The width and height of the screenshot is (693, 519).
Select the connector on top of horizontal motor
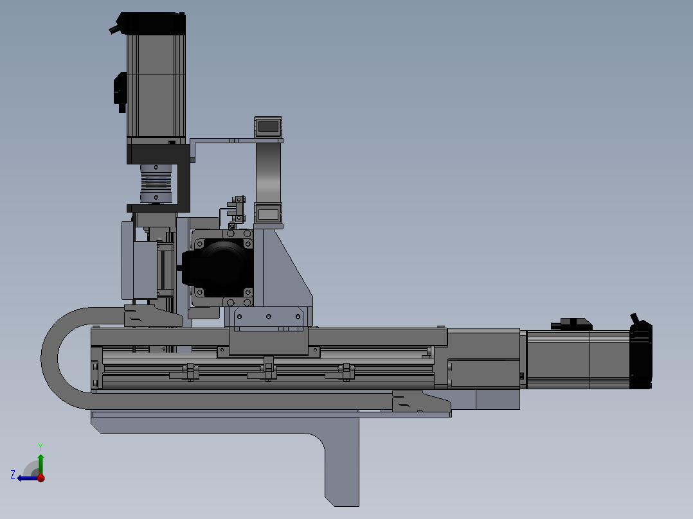pyautogui.click(x=572, y=324)
